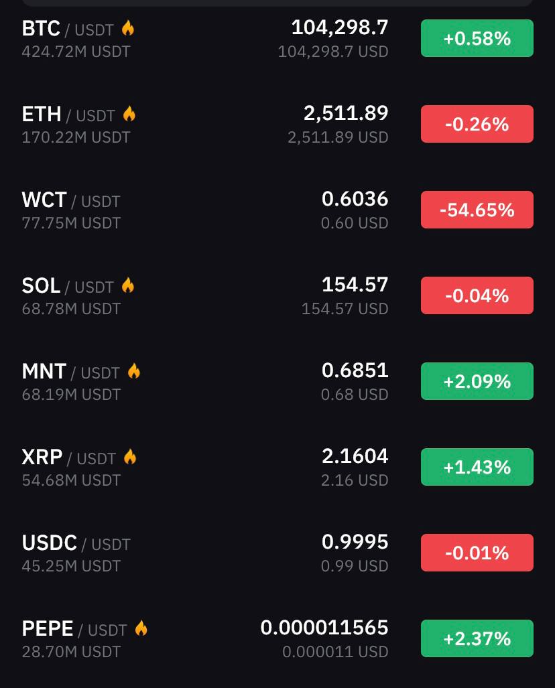Click the +2.37% badge for PEPE
555x688 pixels.
pyautogui.click(x=477, y=638)
